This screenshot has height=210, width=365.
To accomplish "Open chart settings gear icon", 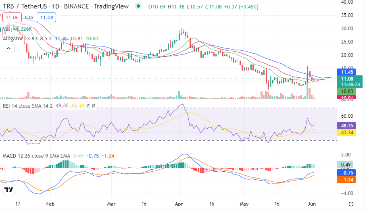I will pyautogui.click(x=351, y=204).
